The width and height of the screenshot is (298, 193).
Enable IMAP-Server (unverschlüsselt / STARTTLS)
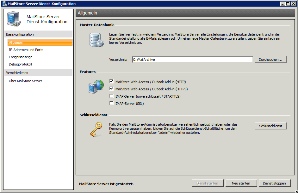111,96
